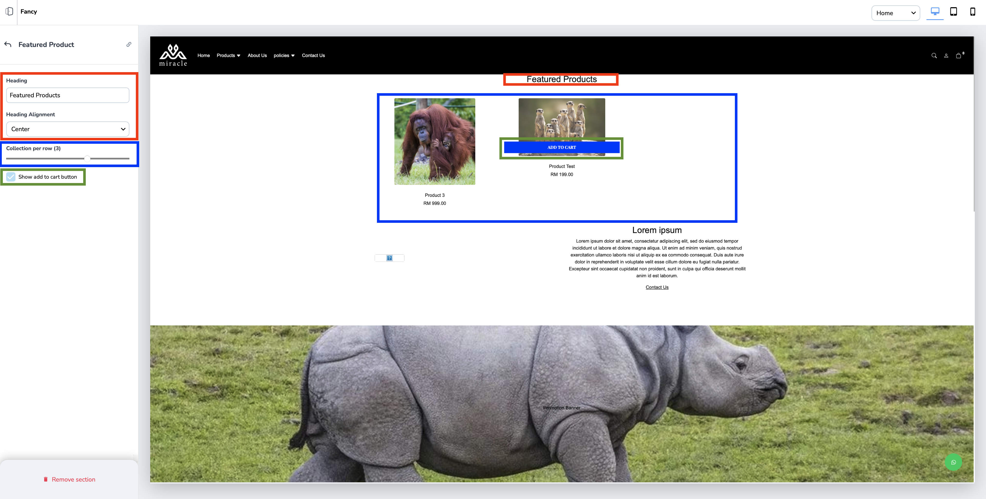Switch to mobile preview mode
The width and height of the screenshot is (986, 499).
click(x=973, y=12)
